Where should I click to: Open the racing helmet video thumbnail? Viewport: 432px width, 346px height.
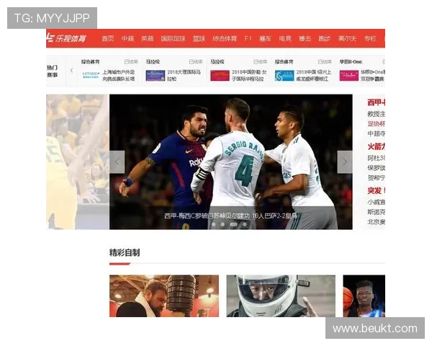(x=281, y=296)
